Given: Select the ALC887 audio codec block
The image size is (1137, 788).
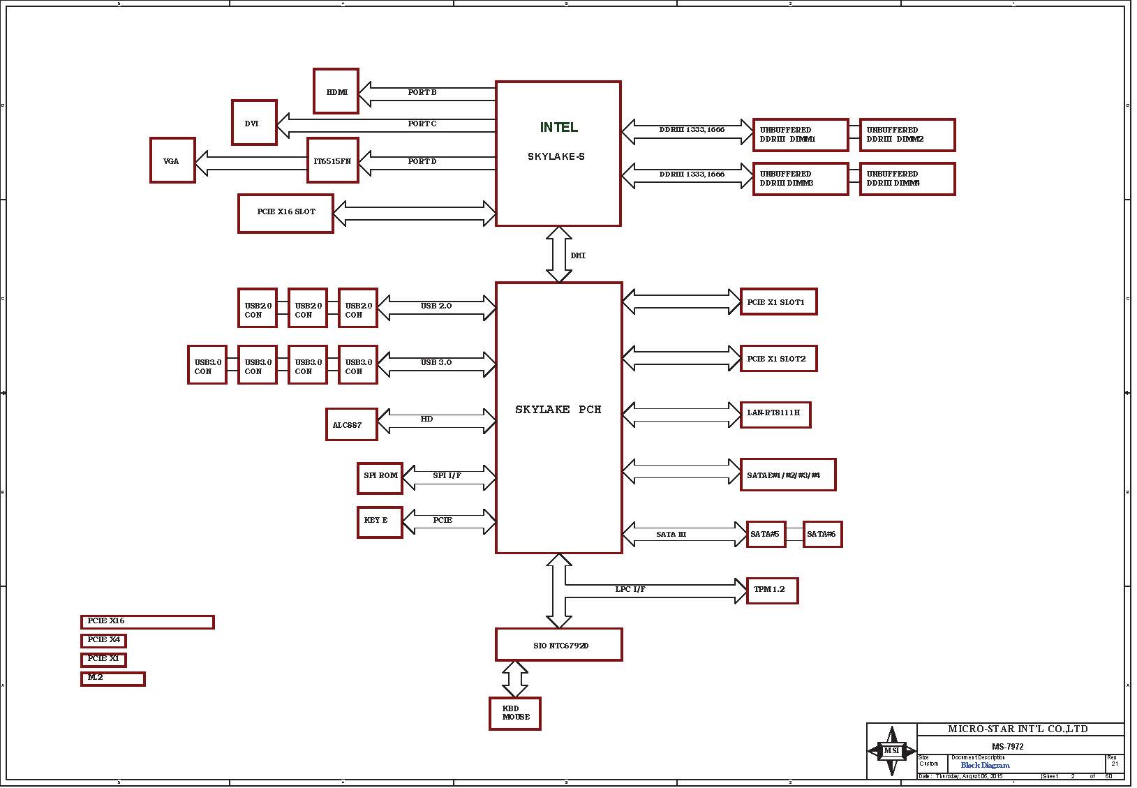Looking at the screenshot, I should pos(352,424).
